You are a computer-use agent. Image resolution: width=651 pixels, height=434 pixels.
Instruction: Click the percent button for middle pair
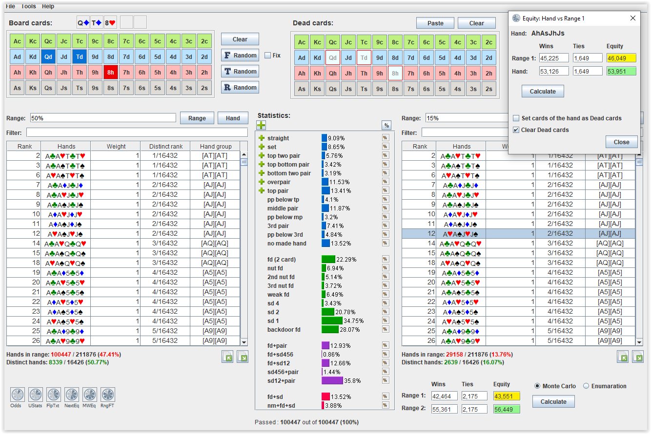click(x=386, y=208)
